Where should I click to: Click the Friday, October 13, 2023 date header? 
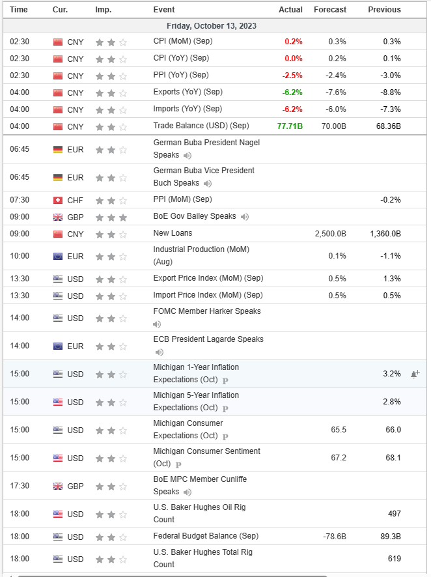pos(211,26)
